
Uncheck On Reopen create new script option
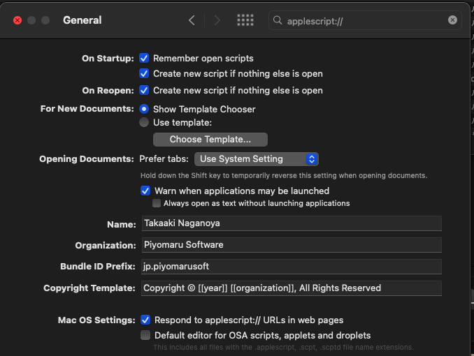pyautogui.click(x=144, y=90)
